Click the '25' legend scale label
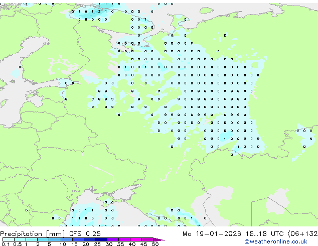This screenshot has width=318, height=246. pyautogui.click(x=97, y=244)
